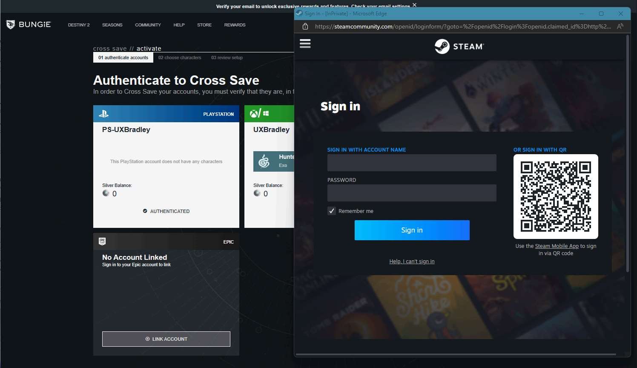Viewport: 637px width, 368px height.
Task: Click the No Account Linked heading
Action: tap(135, 257)
